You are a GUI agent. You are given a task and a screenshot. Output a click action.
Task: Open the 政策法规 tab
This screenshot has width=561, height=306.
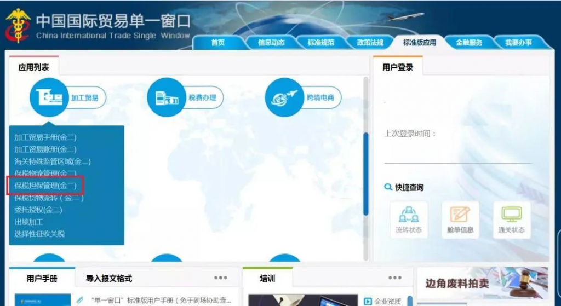[370, 43]
